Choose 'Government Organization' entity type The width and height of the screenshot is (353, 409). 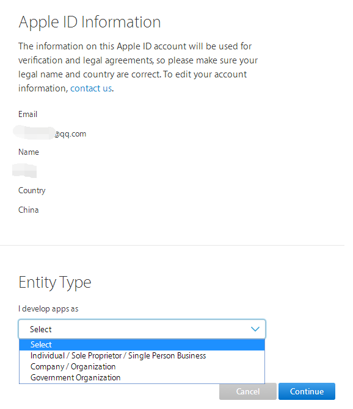pyautogui.click(x=142, y=377)
